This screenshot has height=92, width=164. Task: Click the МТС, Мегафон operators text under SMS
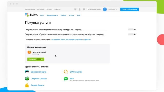[x=84, y=80]
